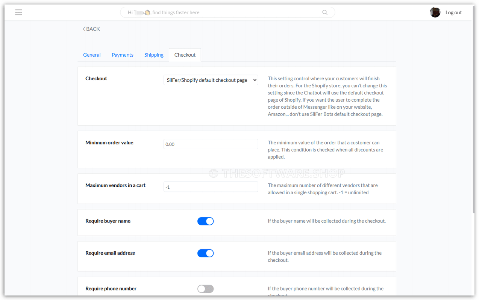Image resolution: width=479 pixels, height=300 pixels.
Task: Turn off the Require email address toggle
Action: [x=205, y=253]
